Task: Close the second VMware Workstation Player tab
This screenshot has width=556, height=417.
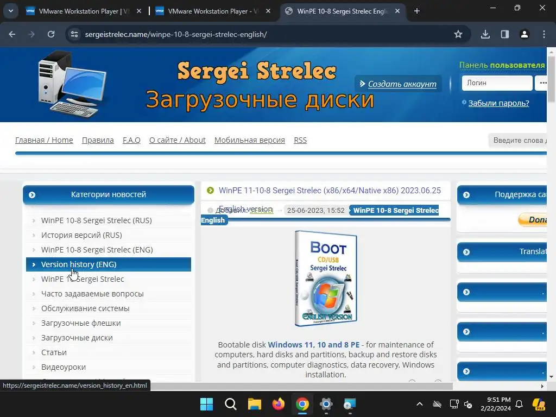Action: (x=268, y=11)
